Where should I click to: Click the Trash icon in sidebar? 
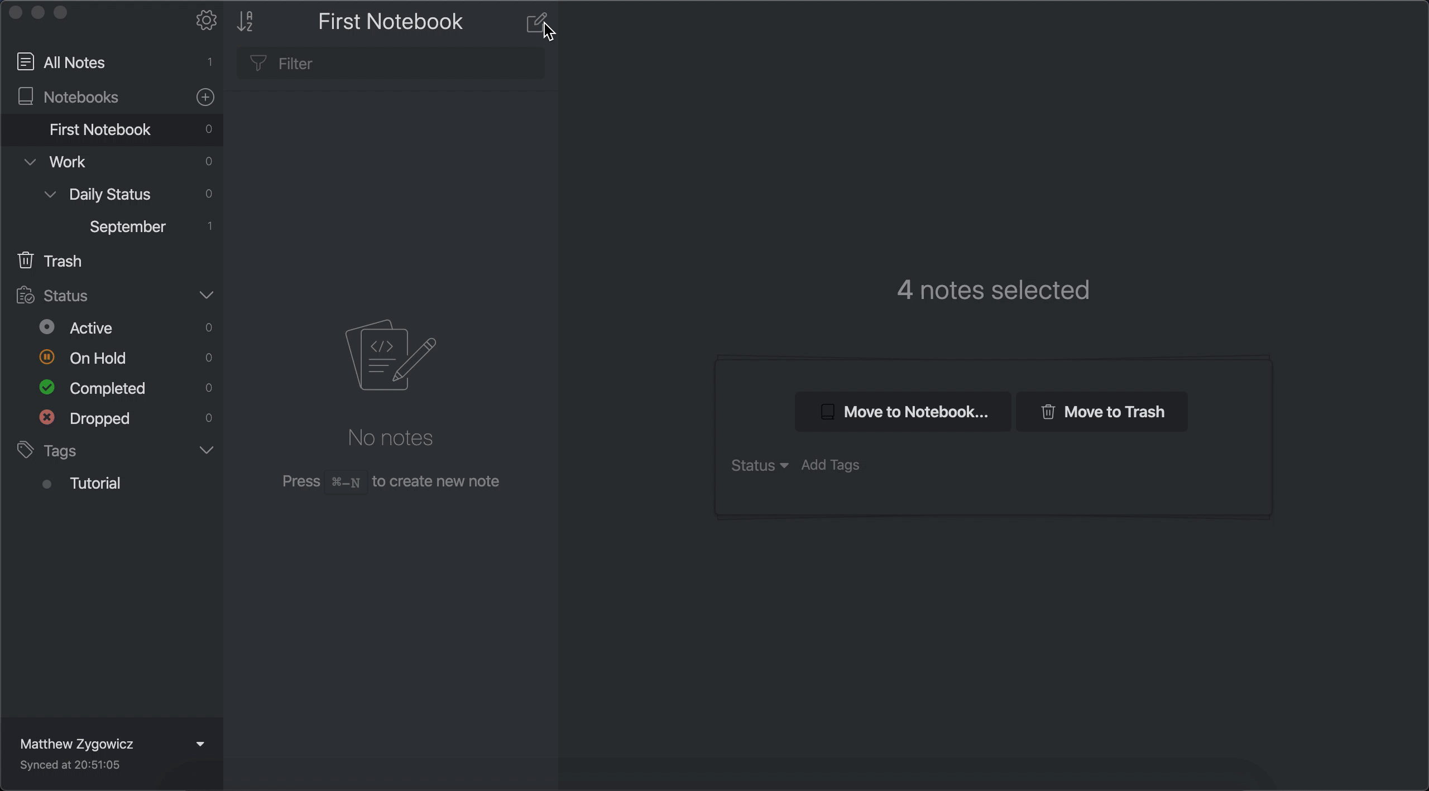point(25,260)
